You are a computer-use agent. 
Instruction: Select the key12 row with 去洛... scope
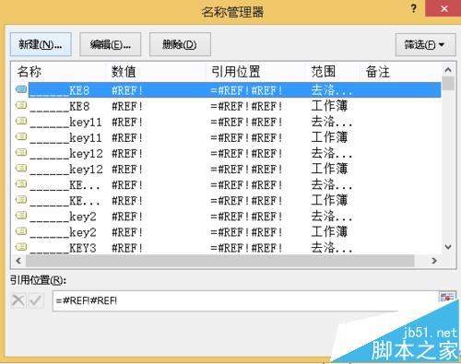(228, 153)
